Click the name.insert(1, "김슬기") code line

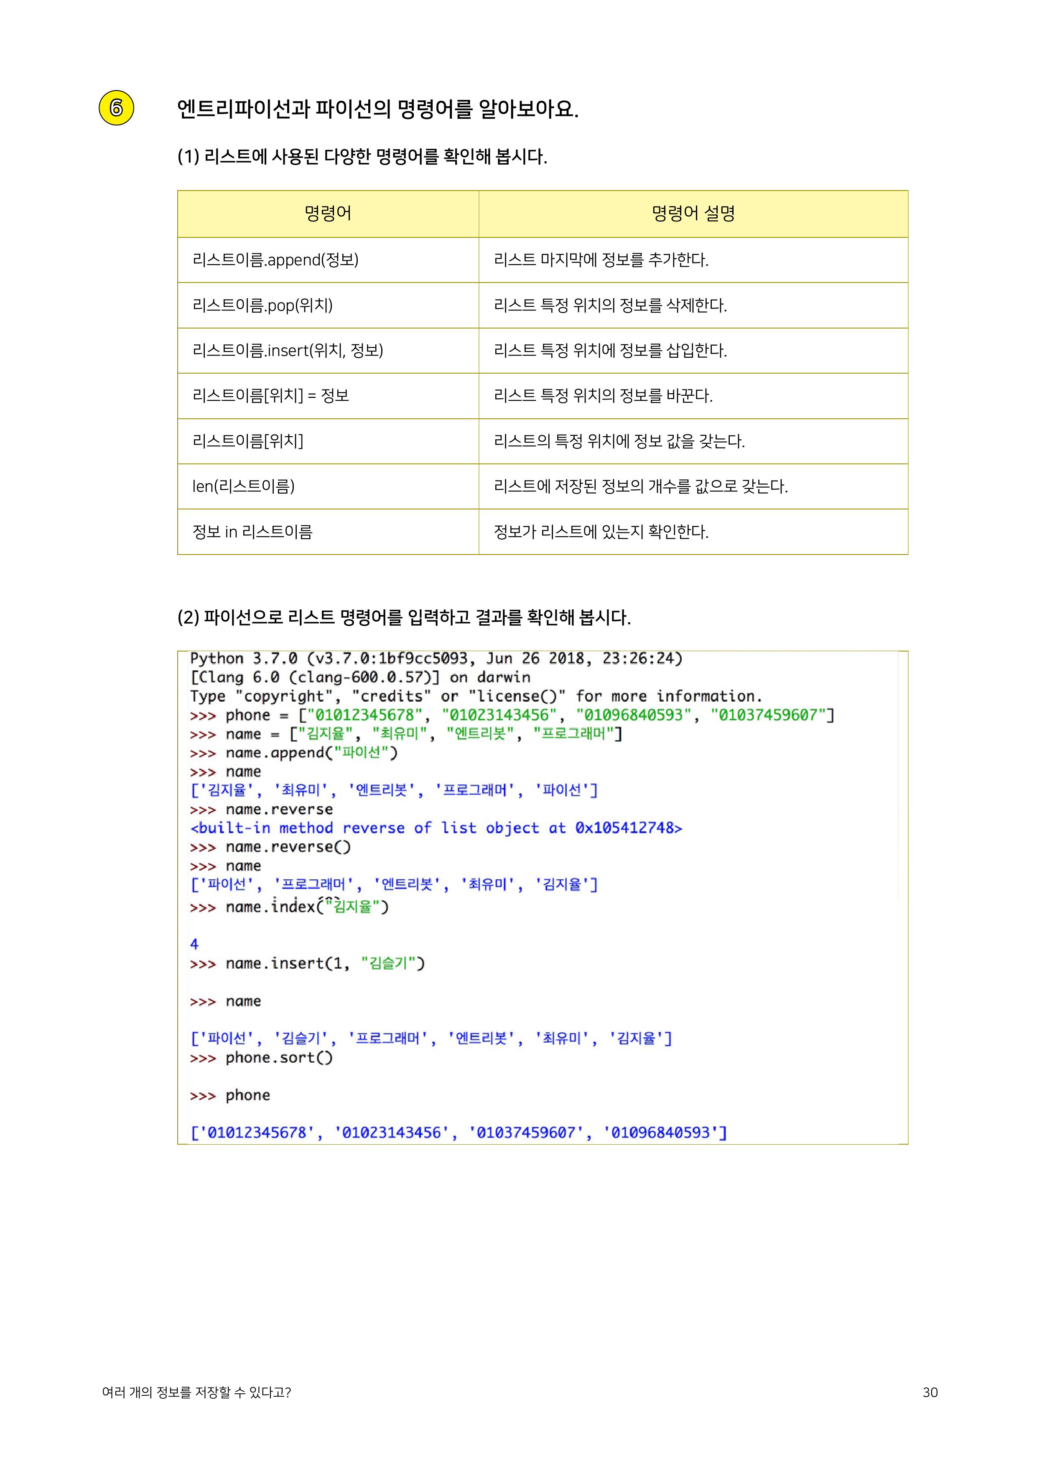pyautogui.click(x=307, y=964)
